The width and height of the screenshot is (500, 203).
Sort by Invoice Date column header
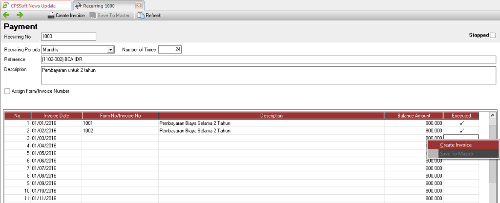coord(57,116)
